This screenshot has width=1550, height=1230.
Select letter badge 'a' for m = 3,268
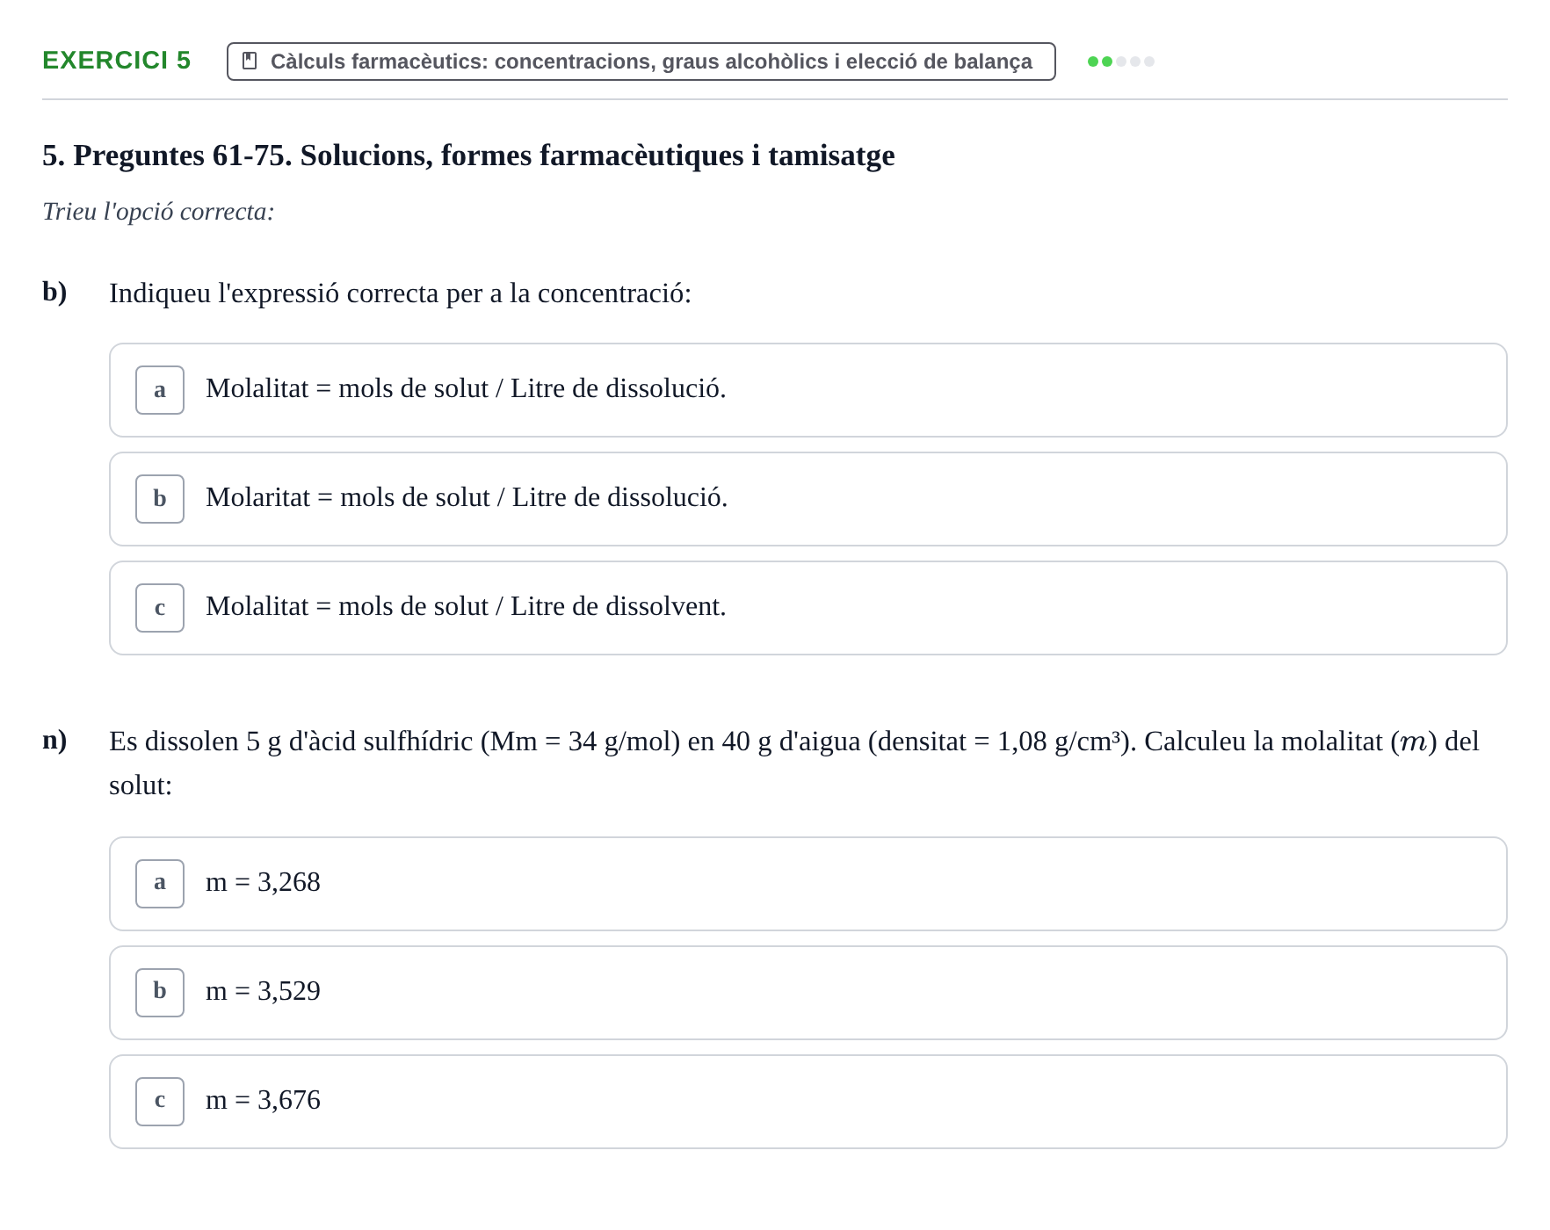[x=160, y=884]
